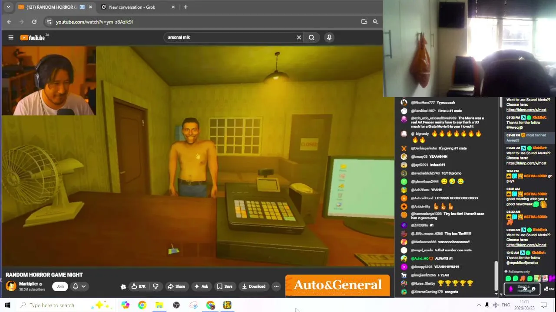Open Windows Start menu
556x312 pixels.
tap(7, 305)
